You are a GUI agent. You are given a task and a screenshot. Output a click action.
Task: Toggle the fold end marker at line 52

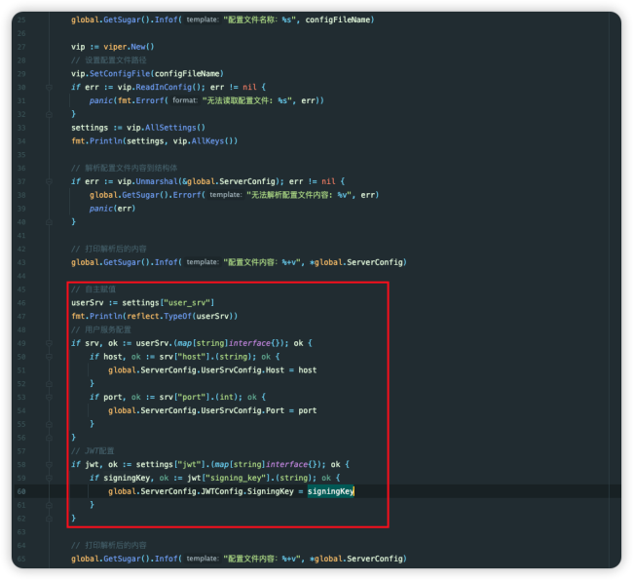[49, 384]
